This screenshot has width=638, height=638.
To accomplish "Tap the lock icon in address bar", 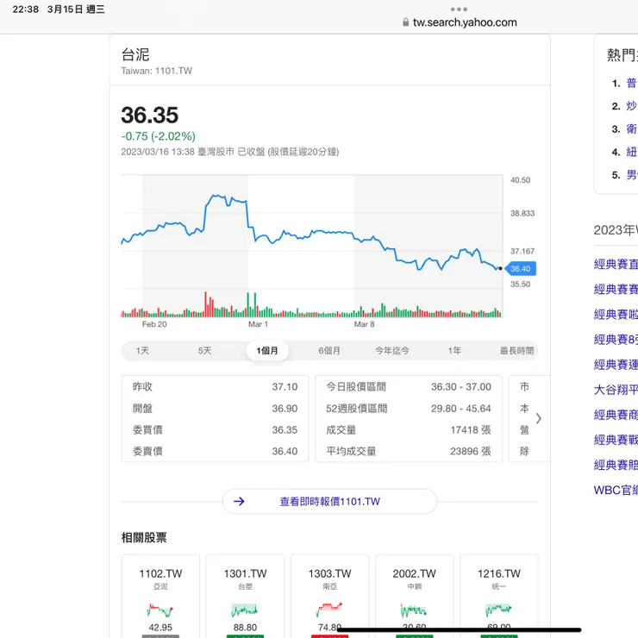I will [405, 22].
